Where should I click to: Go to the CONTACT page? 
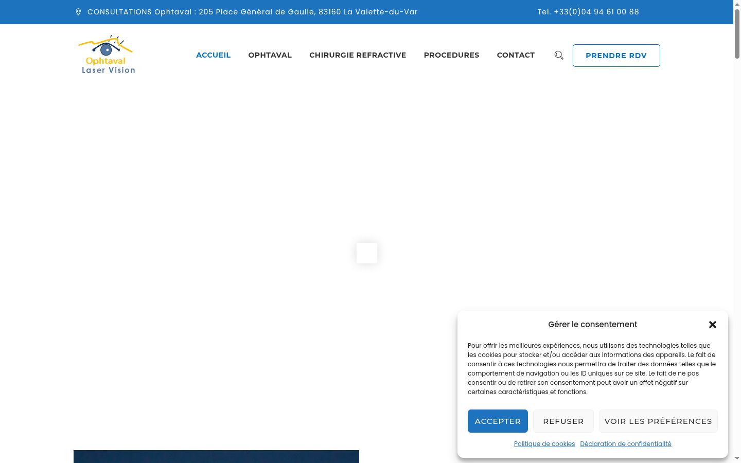point(516,55)
